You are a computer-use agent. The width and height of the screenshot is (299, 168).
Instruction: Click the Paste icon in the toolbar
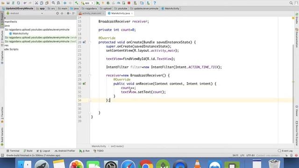tap(47, 3)
